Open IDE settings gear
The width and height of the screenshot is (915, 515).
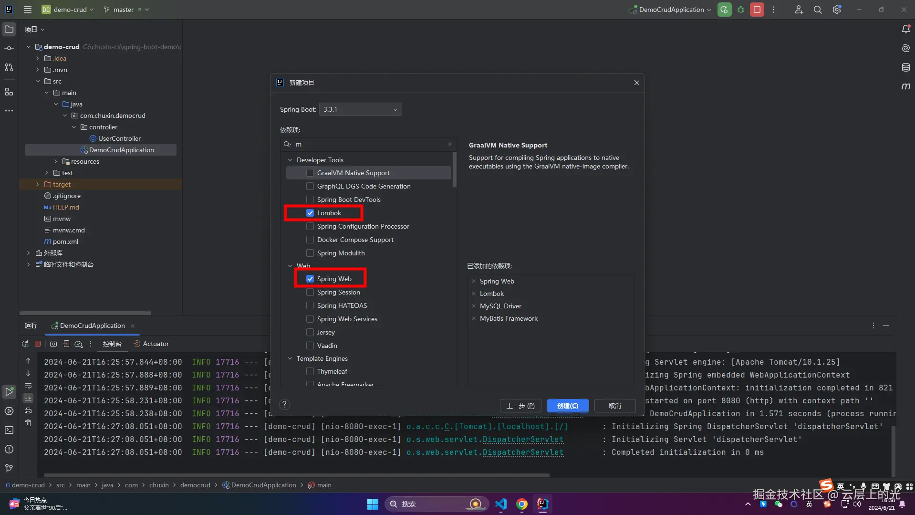tap(837, 10)
